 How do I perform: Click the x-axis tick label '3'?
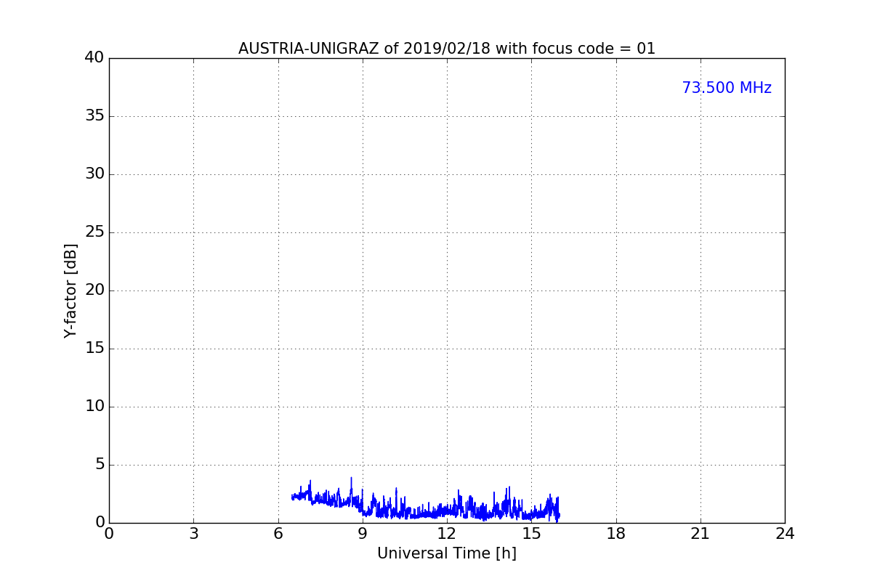coord(193,534)
